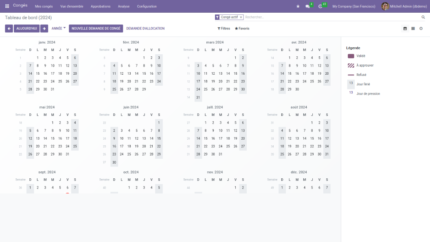The height and width of the screenshot is (242, 430).
Task: Switch to activity view clock icon
Action: [x=421, y=29]
